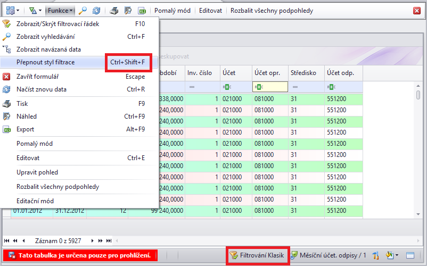Image resolution: width=427 pixels, height=266 pixels.
Task: Open the color paint status bar dropdown
Action: click(x=392, y=255)
